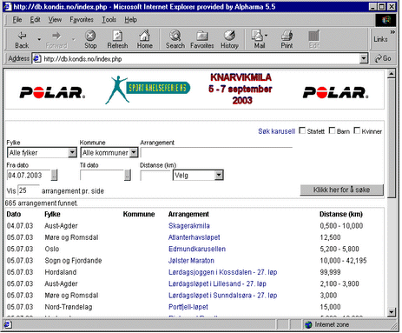This screenshot has height=333, width=402.
Task: Tick the Stafett checkbox
Action: pos(302,130)
